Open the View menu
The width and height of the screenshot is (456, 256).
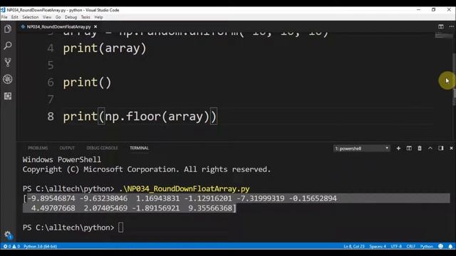click(x=47, y=17)
